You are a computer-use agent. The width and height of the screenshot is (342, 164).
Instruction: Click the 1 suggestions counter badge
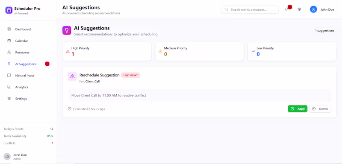point(324,31)
